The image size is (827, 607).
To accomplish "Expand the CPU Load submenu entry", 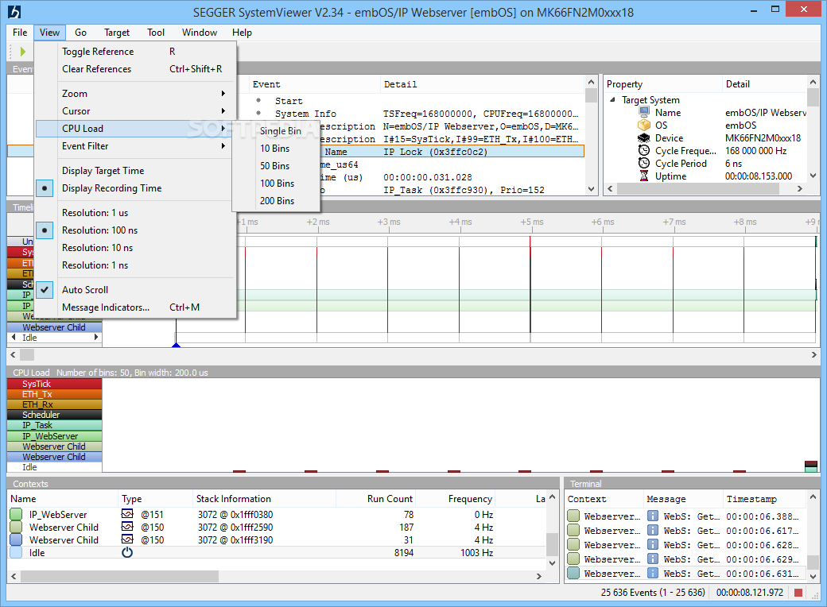I will click(134, 129).
